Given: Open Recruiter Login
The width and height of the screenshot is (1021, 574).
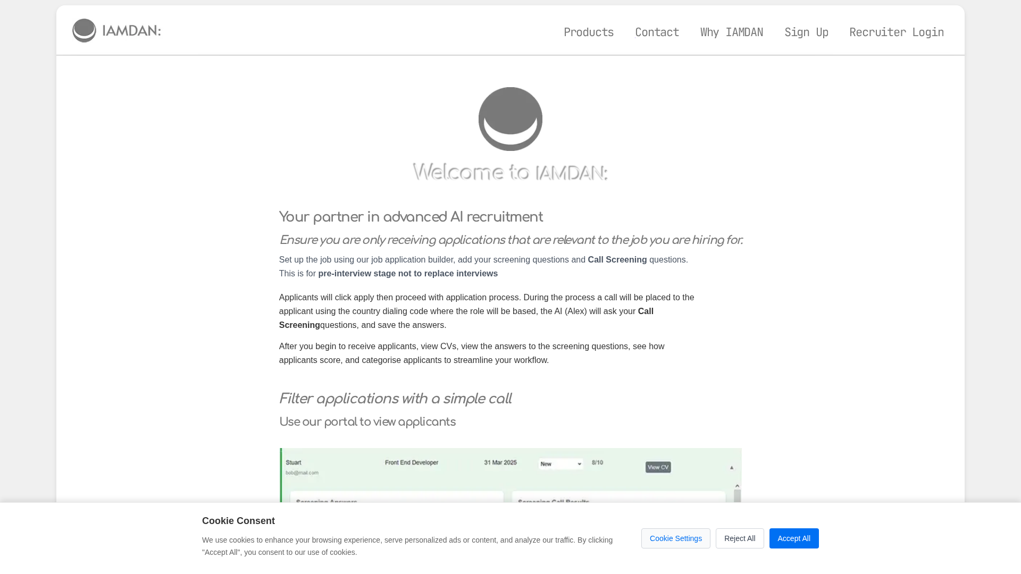Looking at the screenshot, I should 896,32.
